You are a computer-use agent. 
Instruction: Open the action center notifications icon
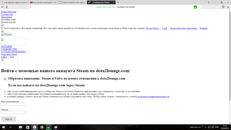coord(213,127)
